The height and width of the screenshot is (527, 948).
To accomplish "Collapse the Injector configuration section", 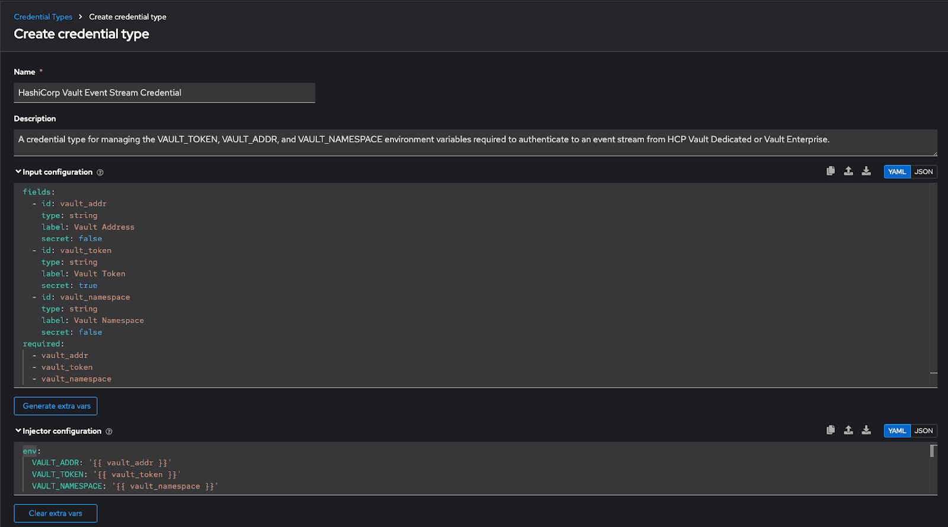I will tap(18, 431).
